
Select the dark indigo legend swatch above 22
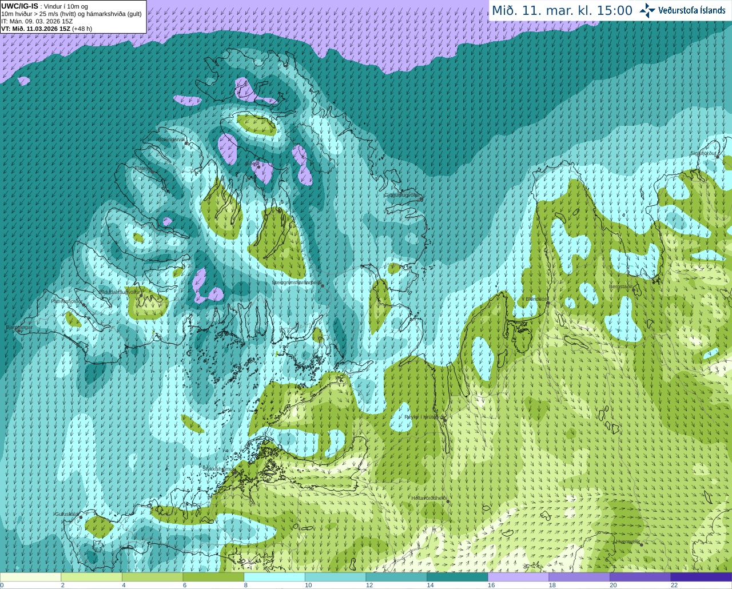[x=701, y=577]
